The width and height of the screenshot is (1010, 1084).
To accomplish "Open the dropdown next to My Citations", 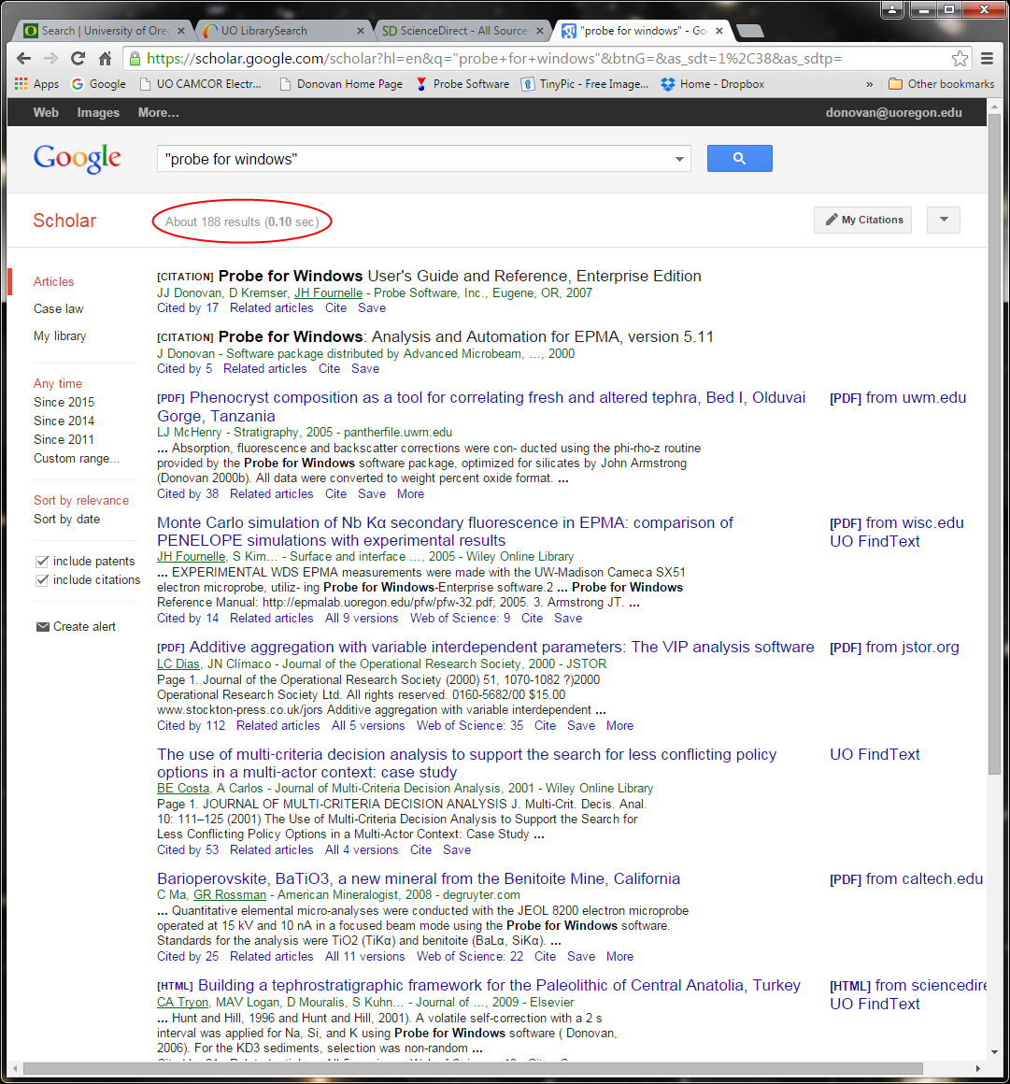I will click(943, 221).
